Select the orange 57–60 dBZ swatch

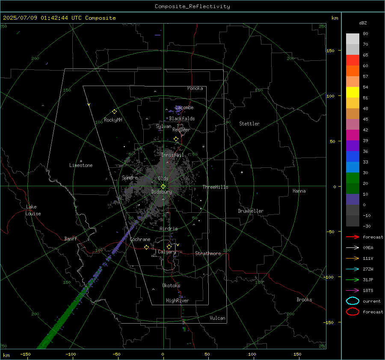(x=352, y=71)
